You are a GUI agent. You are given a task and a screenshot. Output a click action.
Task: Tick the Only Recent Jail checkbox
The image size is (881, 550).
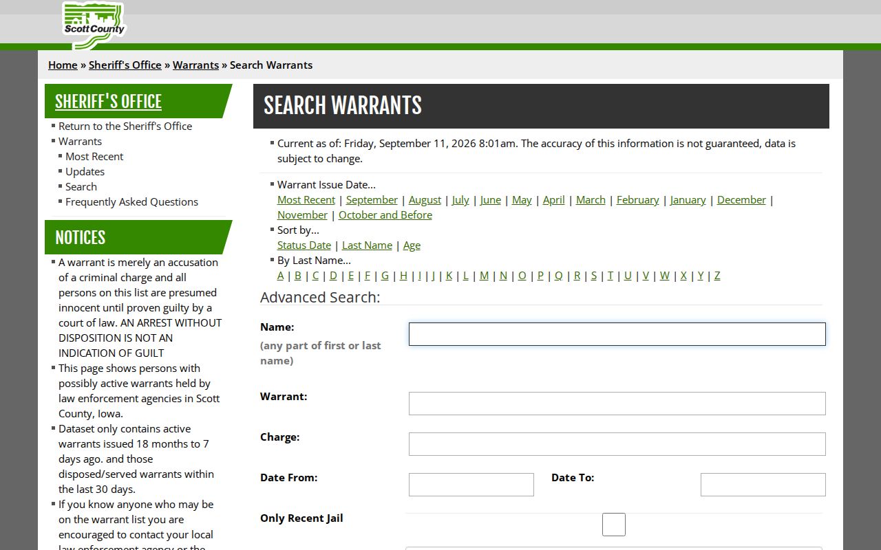[x=614, y=525]
